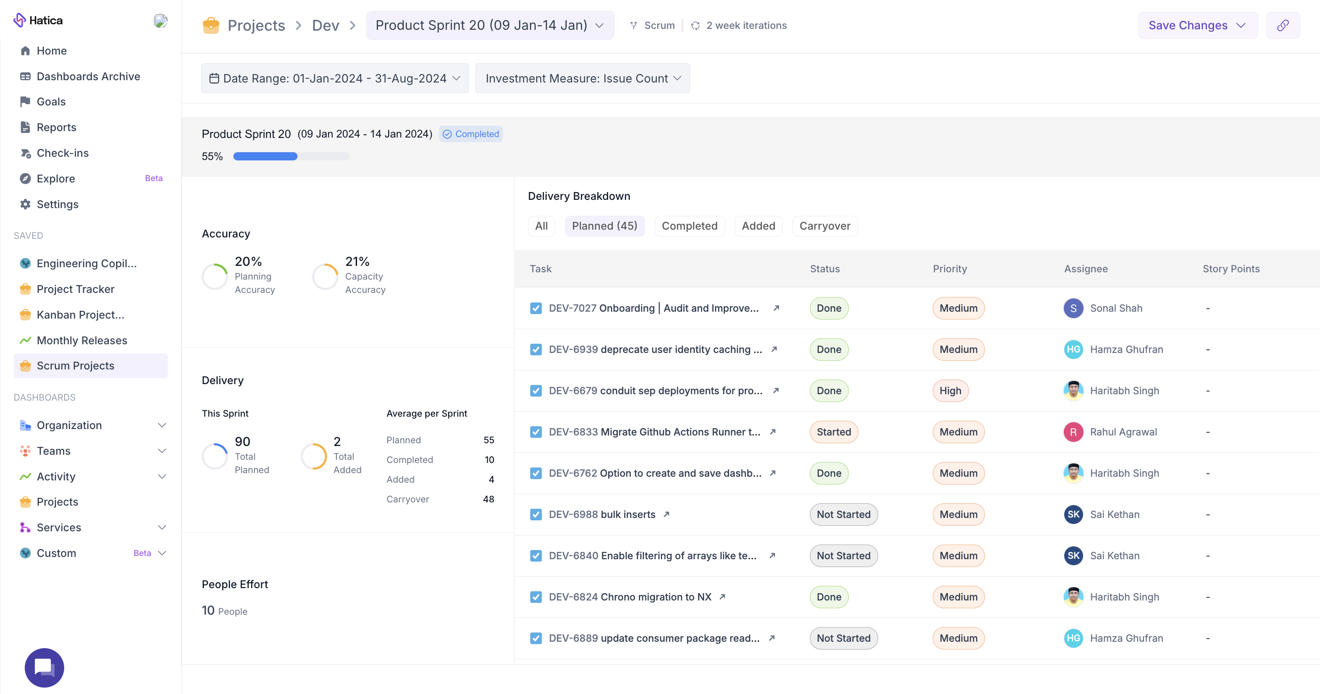Open DEV-6824 Chrono migration link arrow
This screenshot has width=1320, height=694.
722,597
